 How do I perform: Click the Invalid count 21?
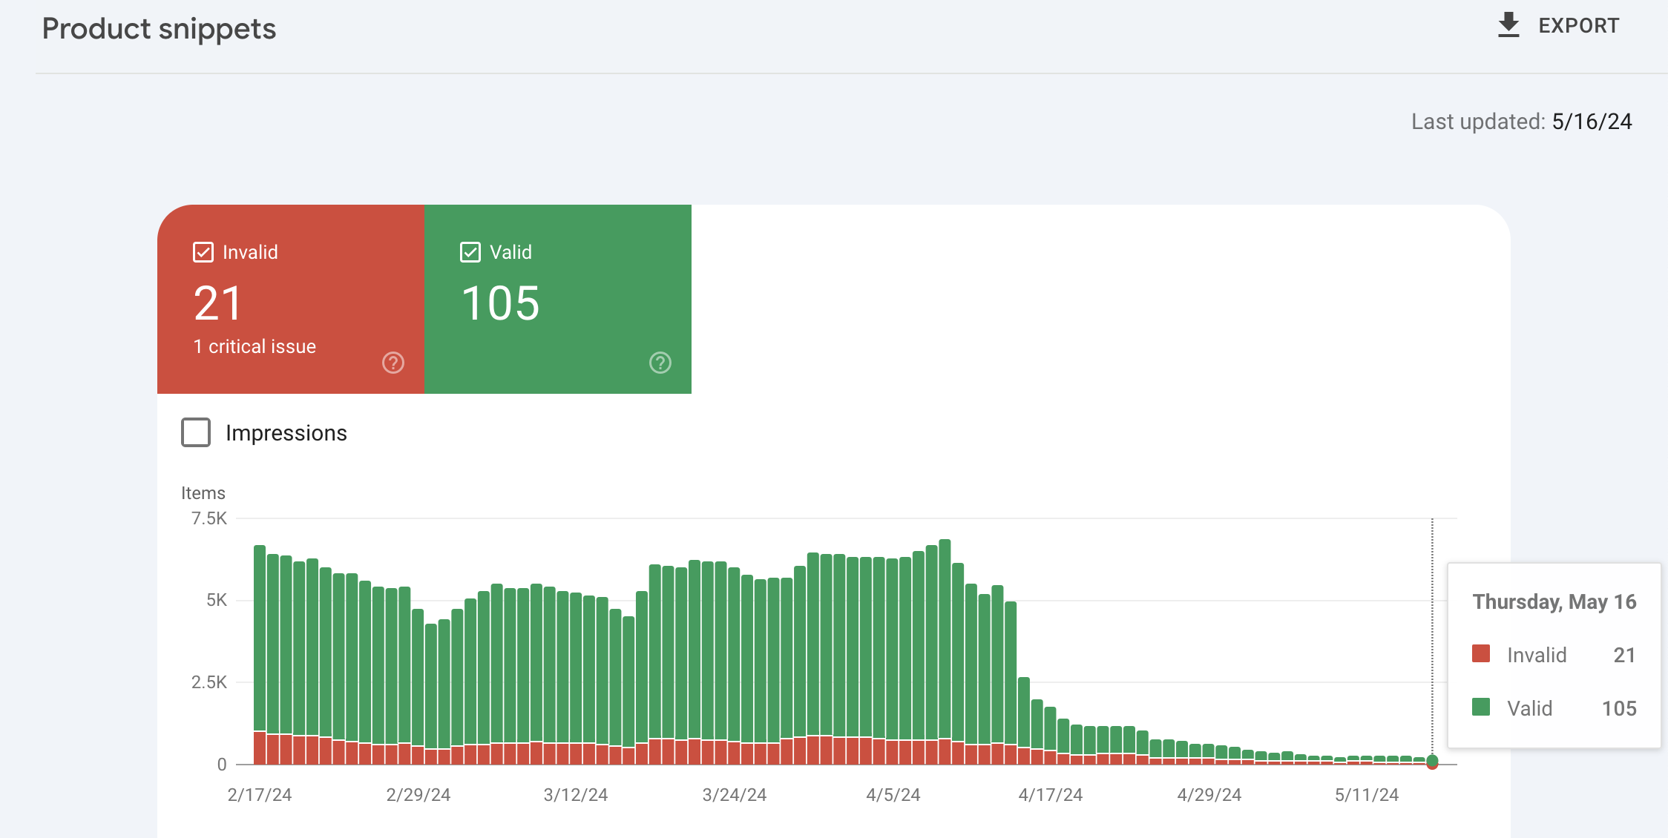[217, 303]
